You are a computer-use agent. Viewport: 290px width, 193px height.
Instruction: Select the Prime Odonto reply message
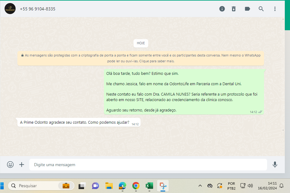click(79, 122)
